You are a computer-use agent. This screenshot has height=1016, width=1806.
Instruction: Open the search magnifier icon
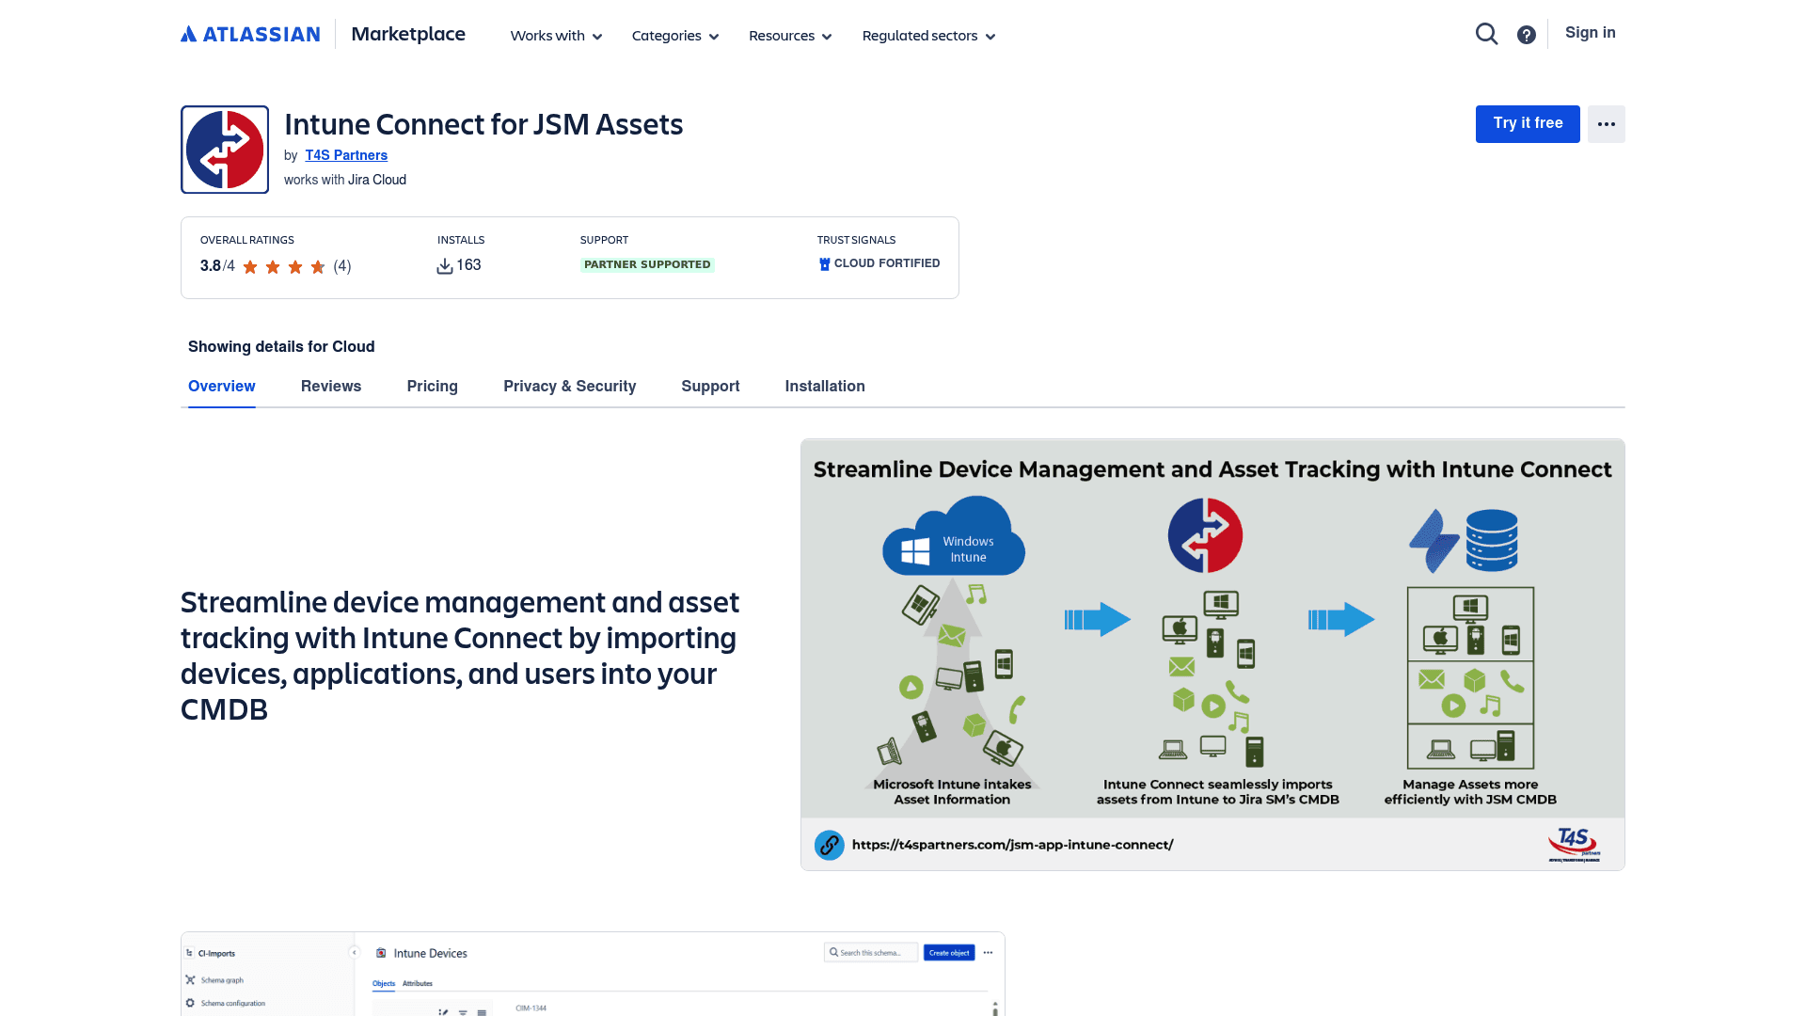click(x=1486, y=33)
